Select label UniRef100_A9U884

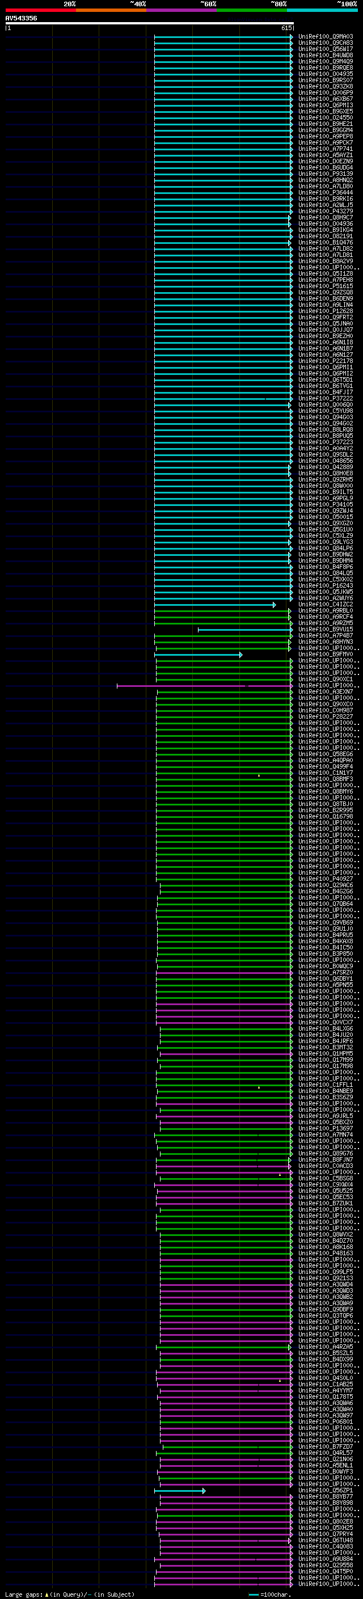pyautogui.click(x=326, y=1559)
